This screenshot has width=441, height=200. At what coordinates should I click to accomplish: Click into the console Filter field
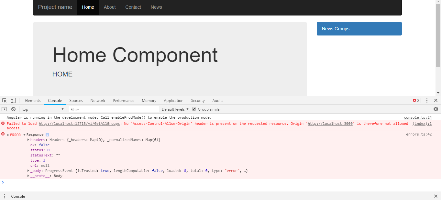(114, 109)
